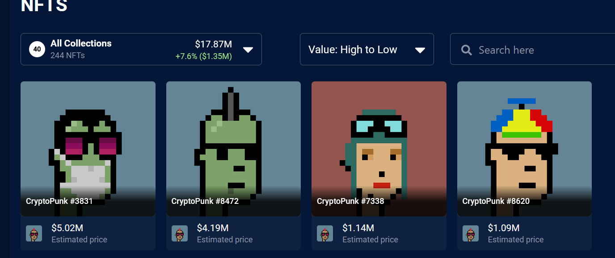The image size is (615, 258).
Task: Click the CryptoPunk #3831 title text
Action: pyautogui.click(x=59, y=201)
